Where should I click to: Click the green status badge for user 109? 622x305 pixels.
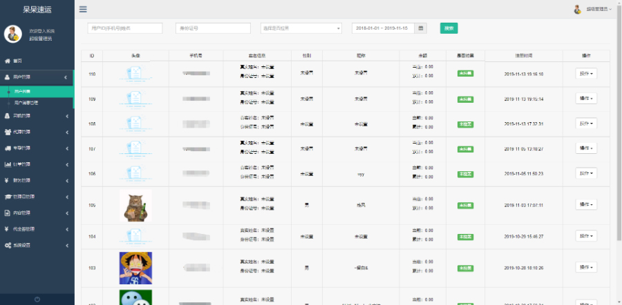tap(465, 99)
